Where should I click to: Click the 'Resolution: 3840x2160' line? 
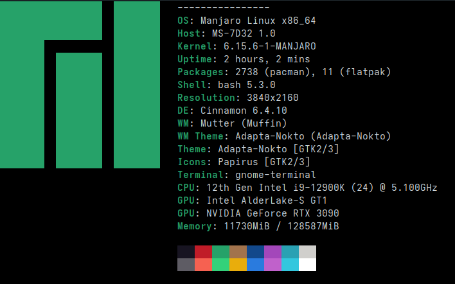238,98
